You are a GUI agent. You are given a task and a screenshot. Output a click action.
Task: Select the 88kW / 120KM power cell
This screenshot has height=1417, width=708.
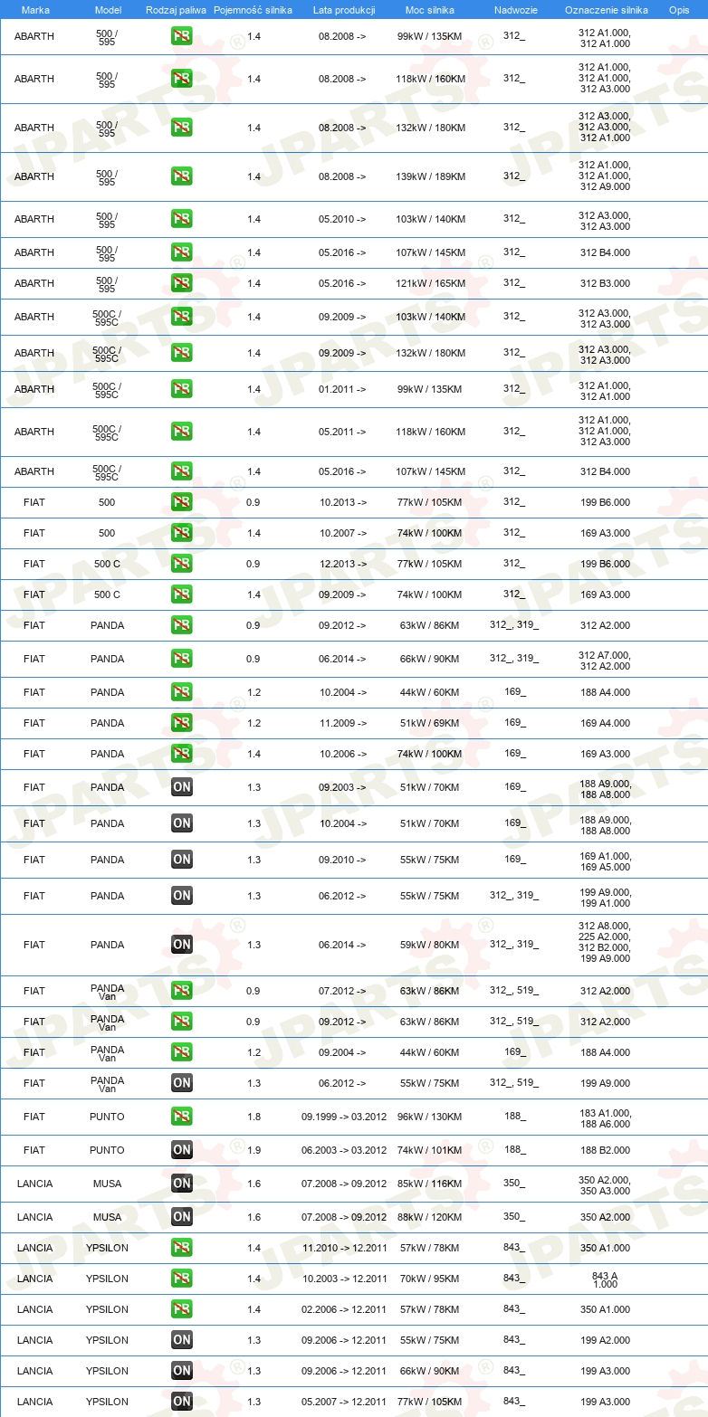click(x=431, y=1217)
